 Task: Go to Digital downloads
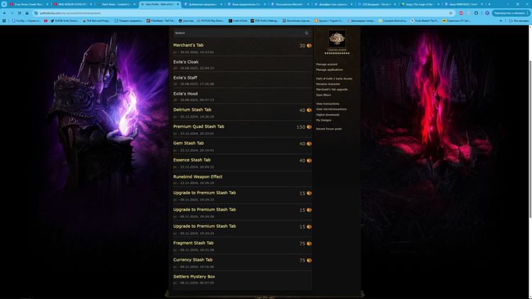(328, 114)
